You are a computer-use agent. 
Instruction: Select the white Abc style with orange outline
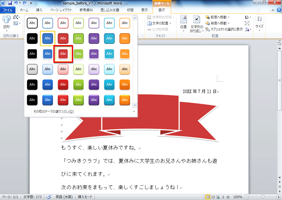tap(124, 23)
